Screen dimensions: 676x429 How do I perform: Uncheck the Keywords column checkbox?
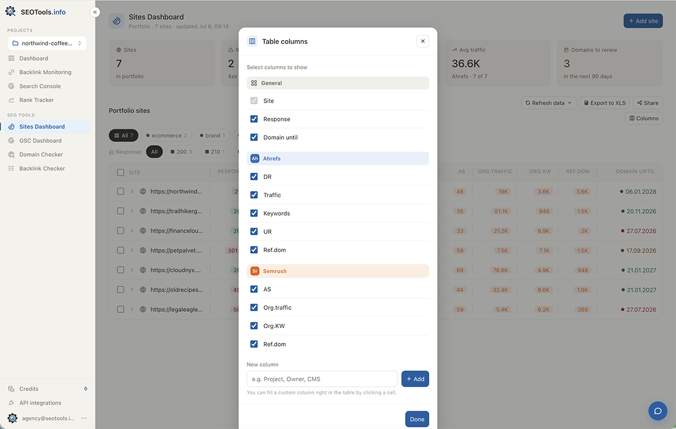pos(254,213)
